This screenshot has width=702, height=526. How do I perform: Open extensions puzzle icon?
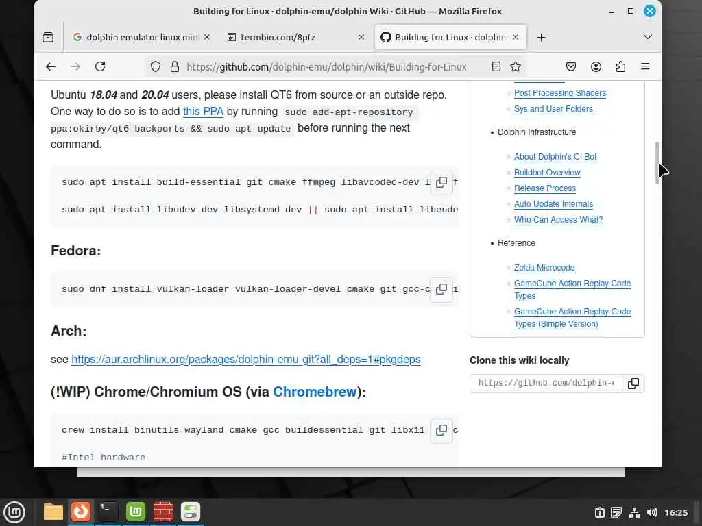620,66
